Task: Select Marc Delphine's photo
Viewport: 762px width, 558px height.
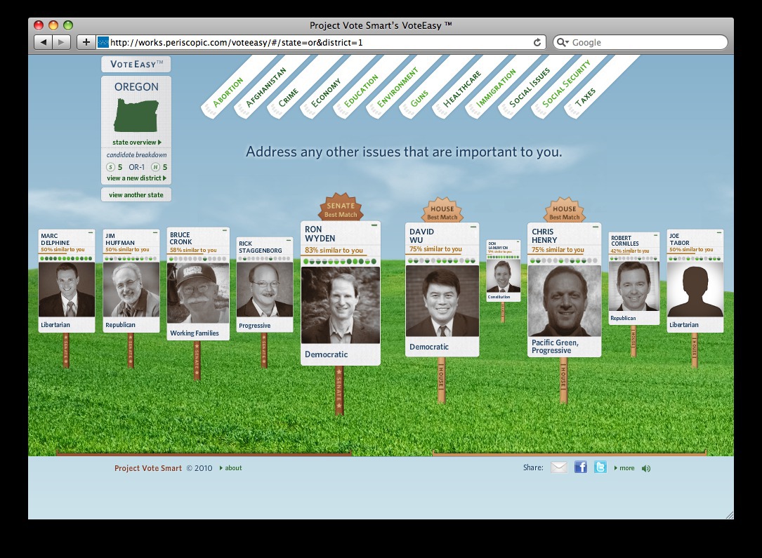Action: 67,290
